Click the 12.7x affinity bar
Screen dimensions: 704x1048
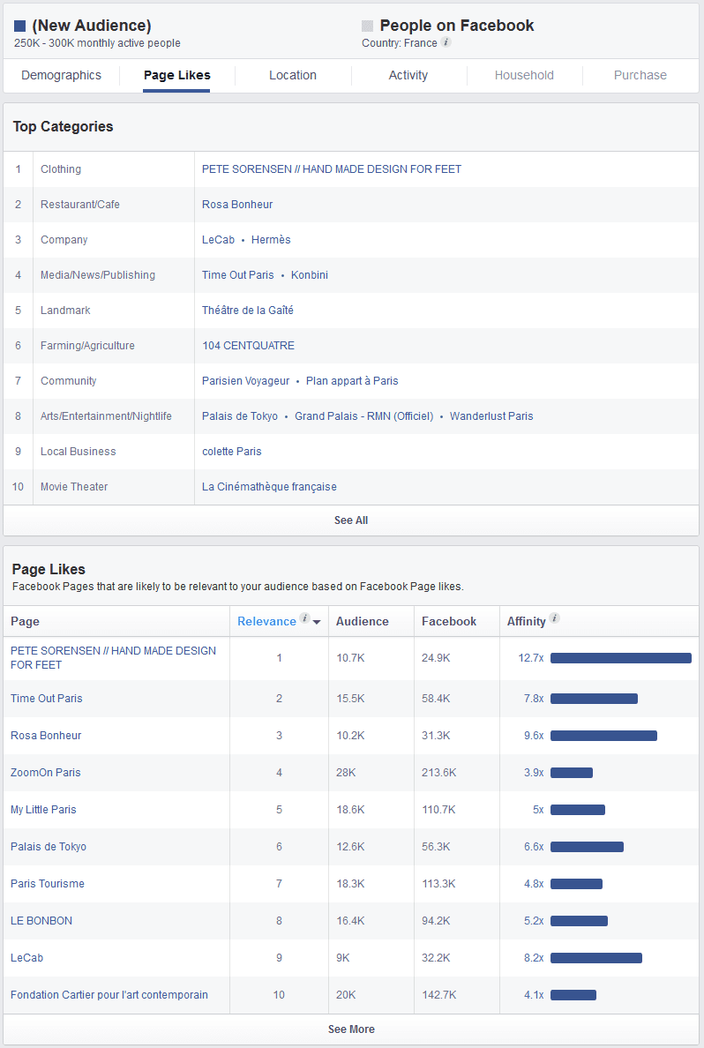pyautogui.click(x=620, y=658)
